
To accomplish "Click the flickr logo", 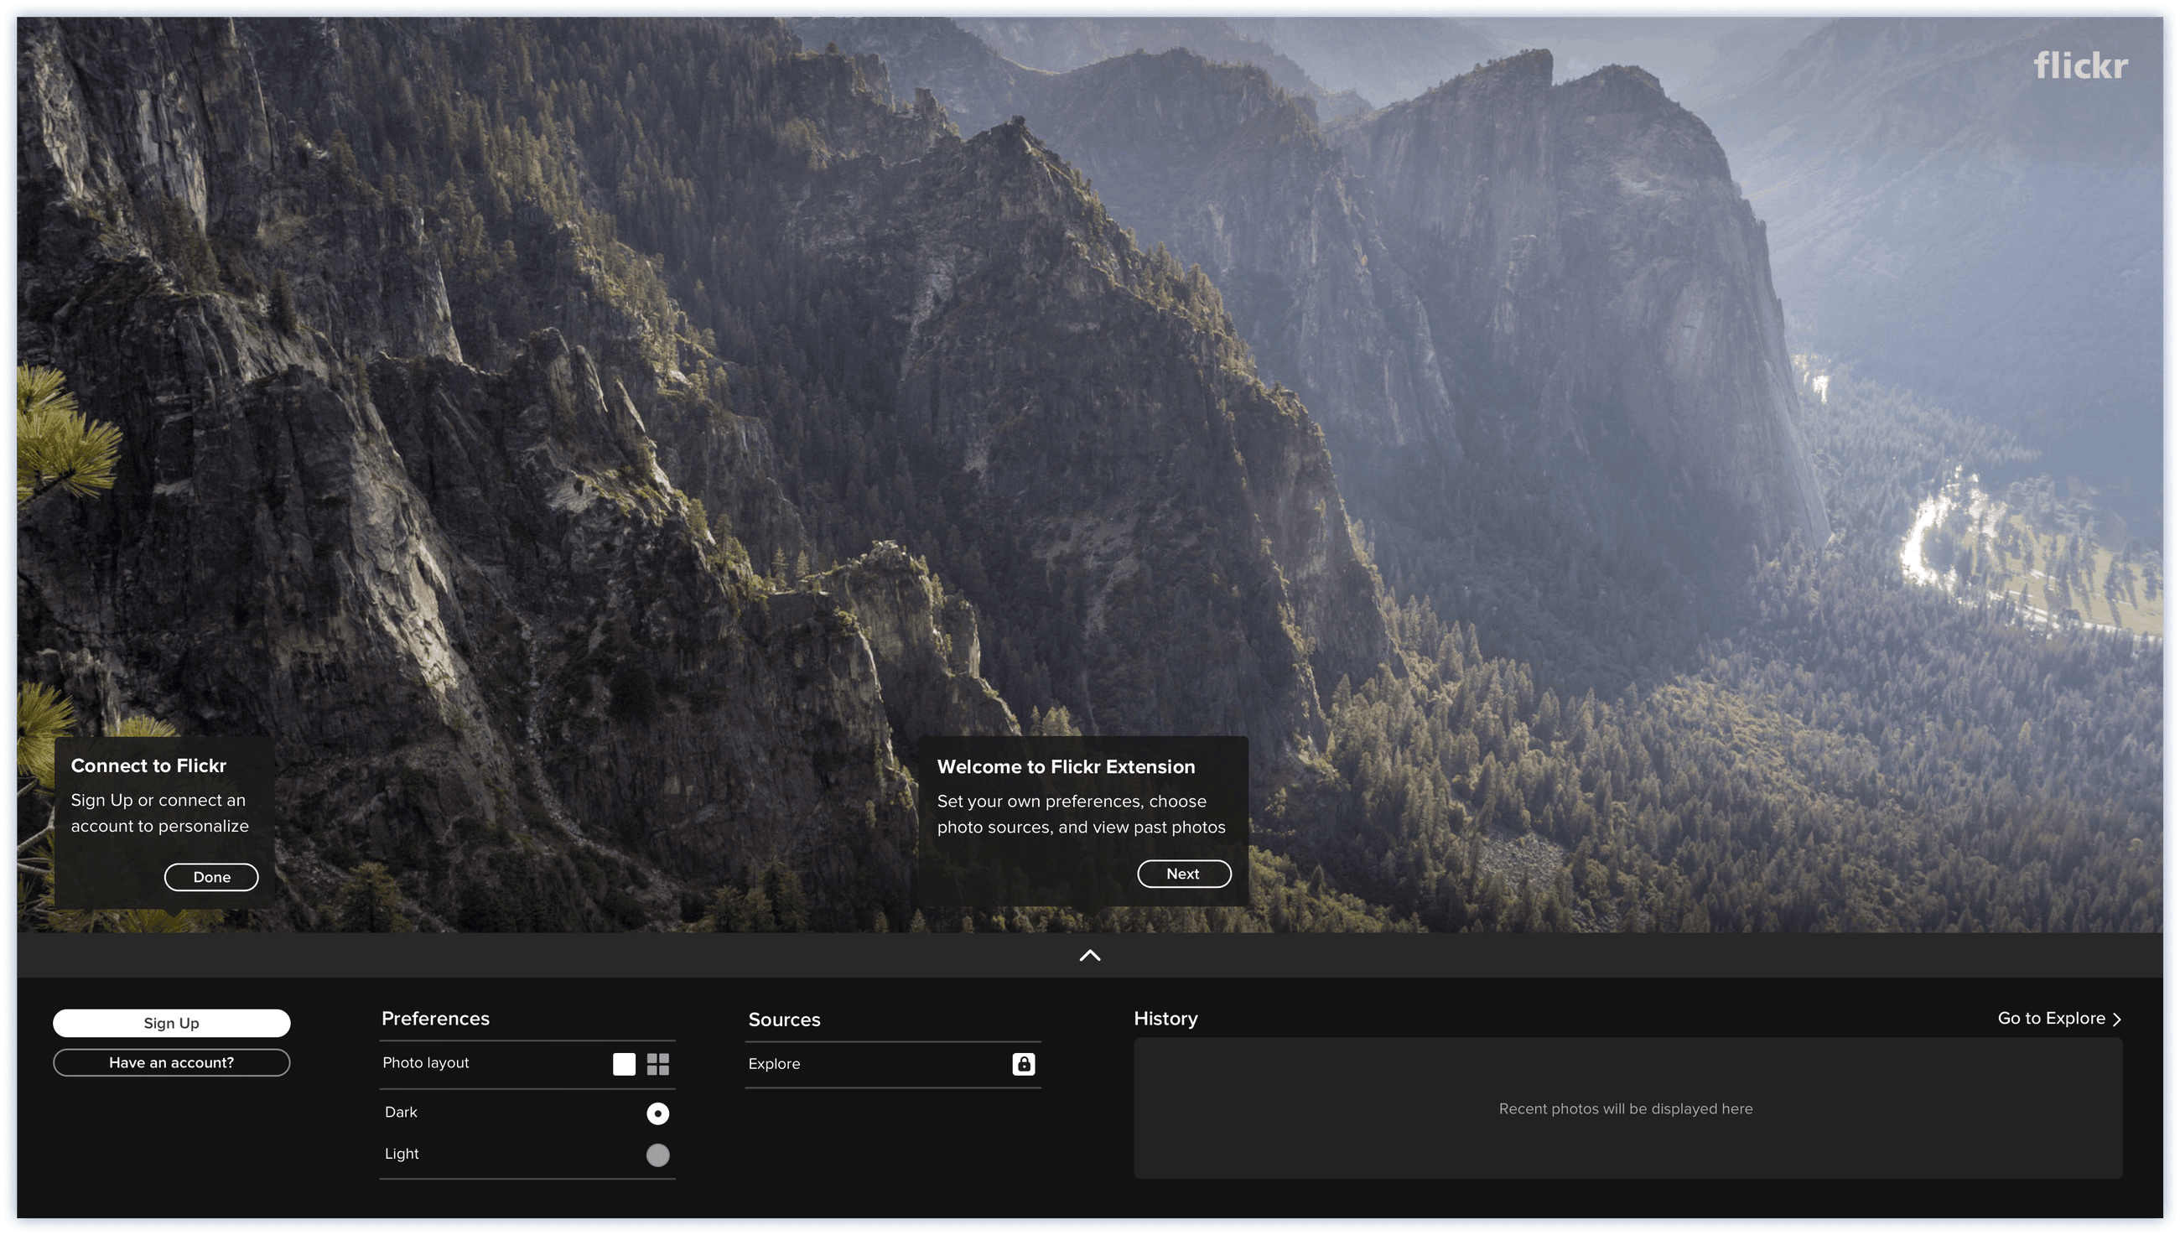I will (x=2080, y=65).
